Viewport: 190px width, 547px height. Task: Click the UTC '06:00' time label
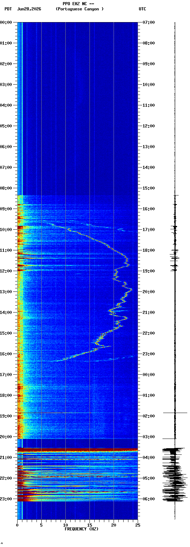[x=149, y=499]
